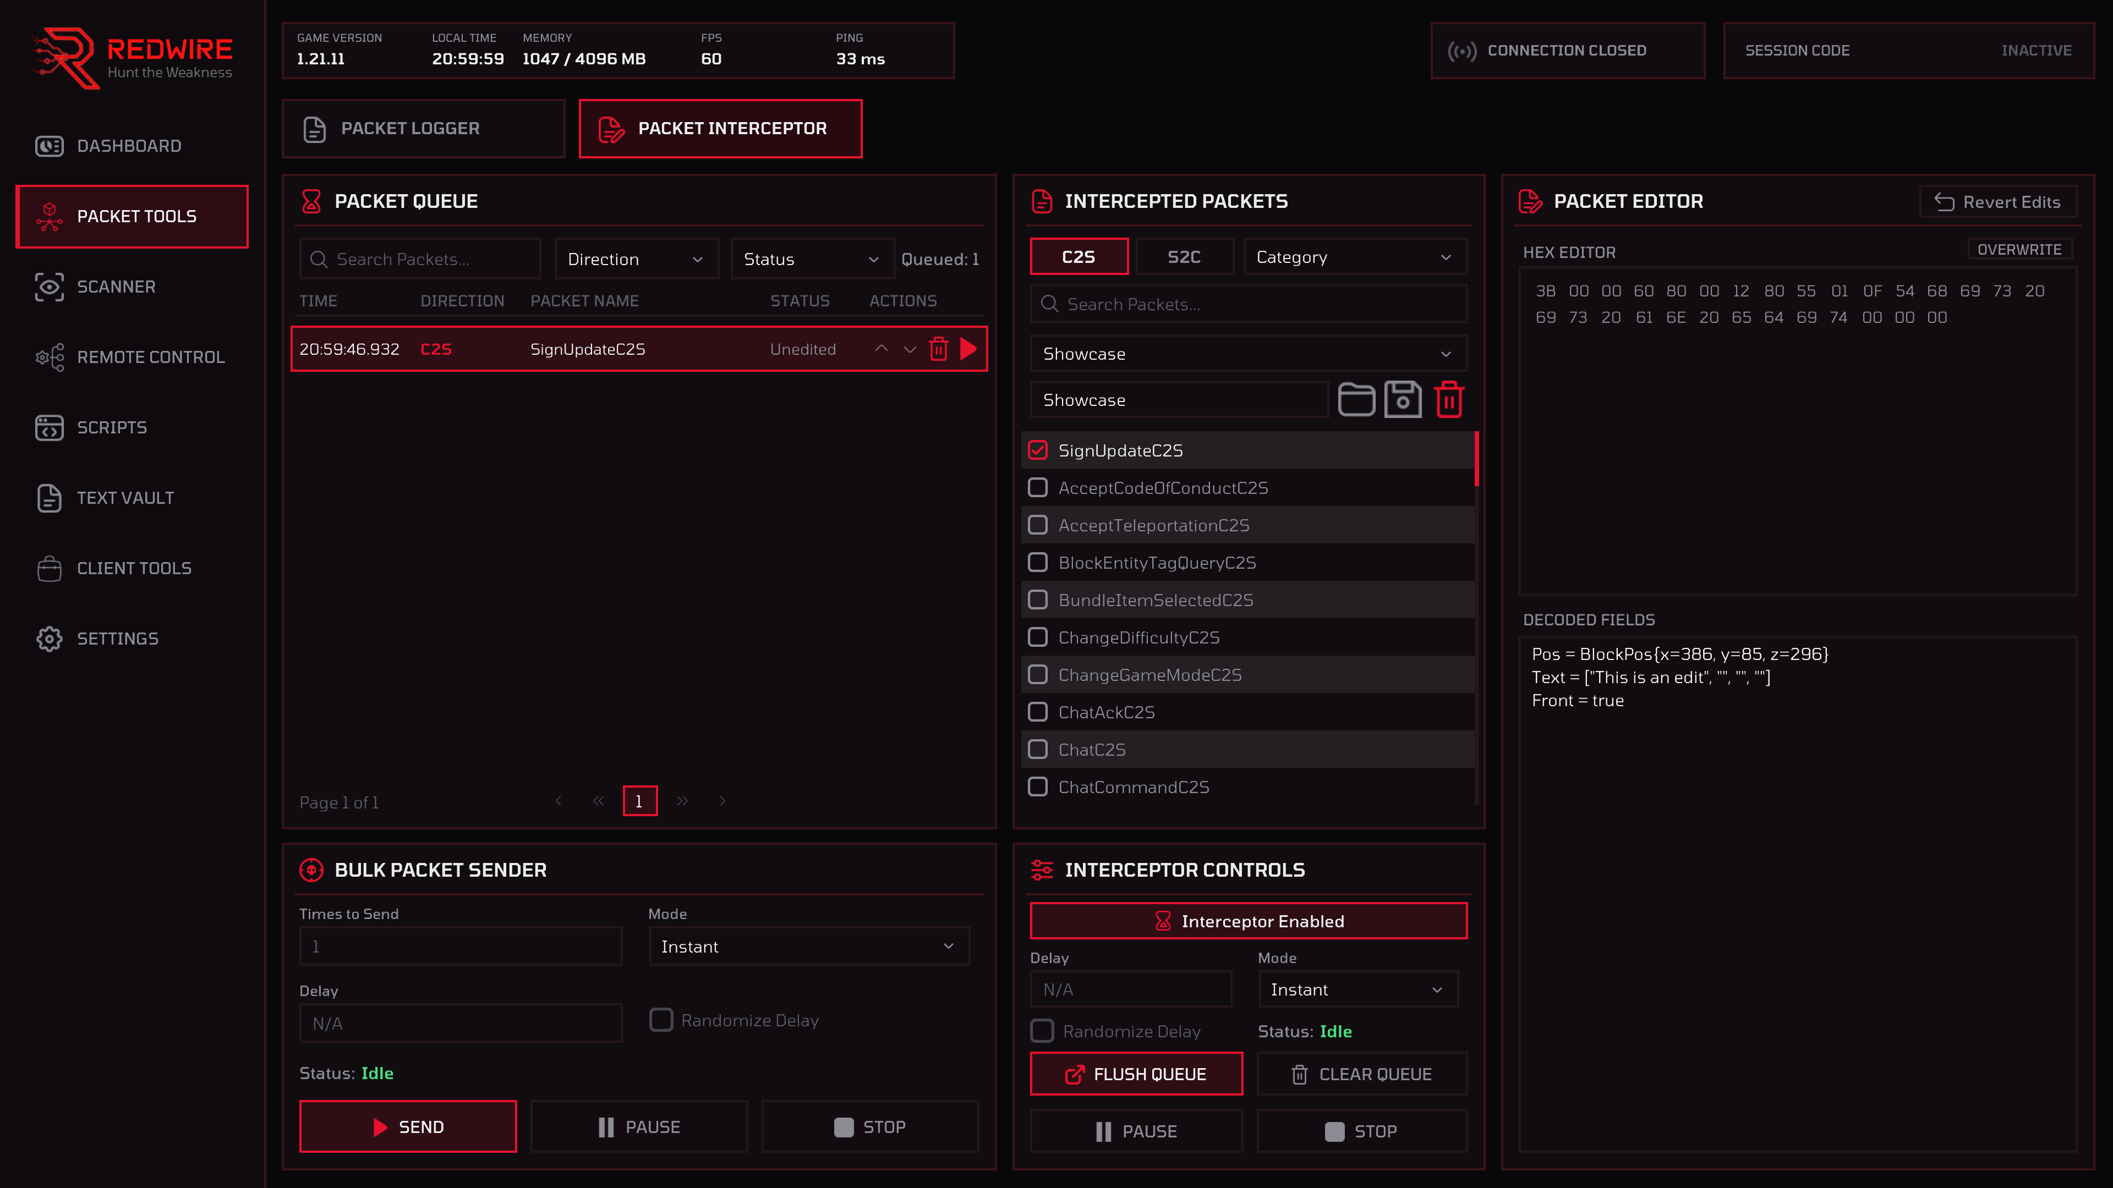Delete the SignUpdateC2S queued packet
Screen dimensions: 2113x1188
click(938, 349)
